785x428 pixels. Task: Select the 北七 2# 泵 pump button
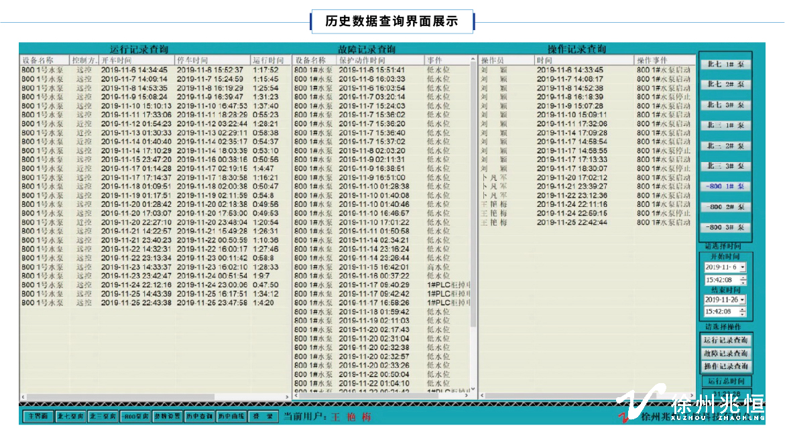[x=725, y=85]
